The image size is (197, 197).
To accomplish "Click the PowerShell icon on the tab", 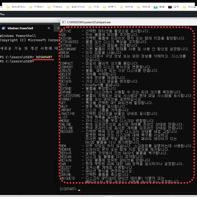I will tap(3, 28).
